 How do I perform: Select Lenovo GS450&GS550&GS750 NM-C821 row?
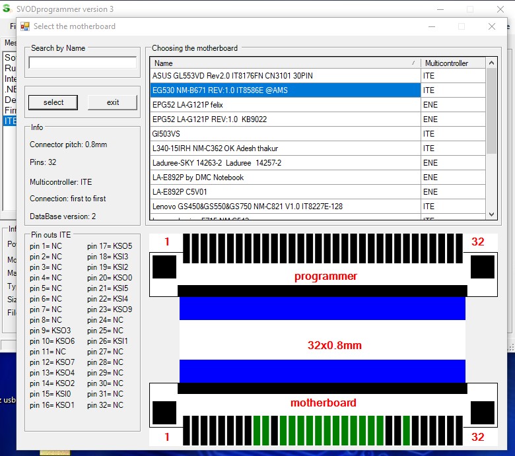285,206
